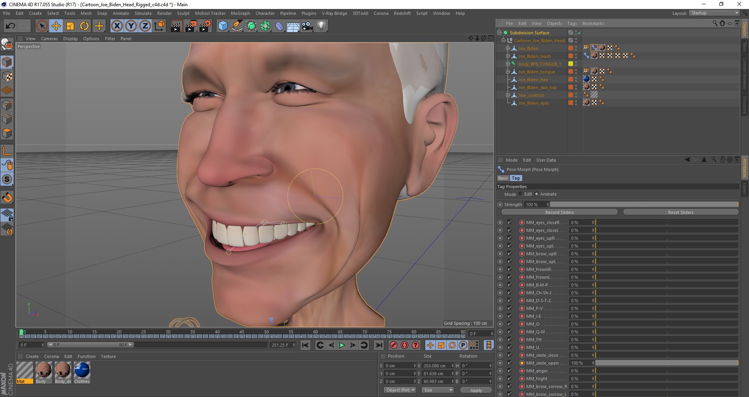
Task: Expand the Joe_Biden object
Action: tap(508, 48)
